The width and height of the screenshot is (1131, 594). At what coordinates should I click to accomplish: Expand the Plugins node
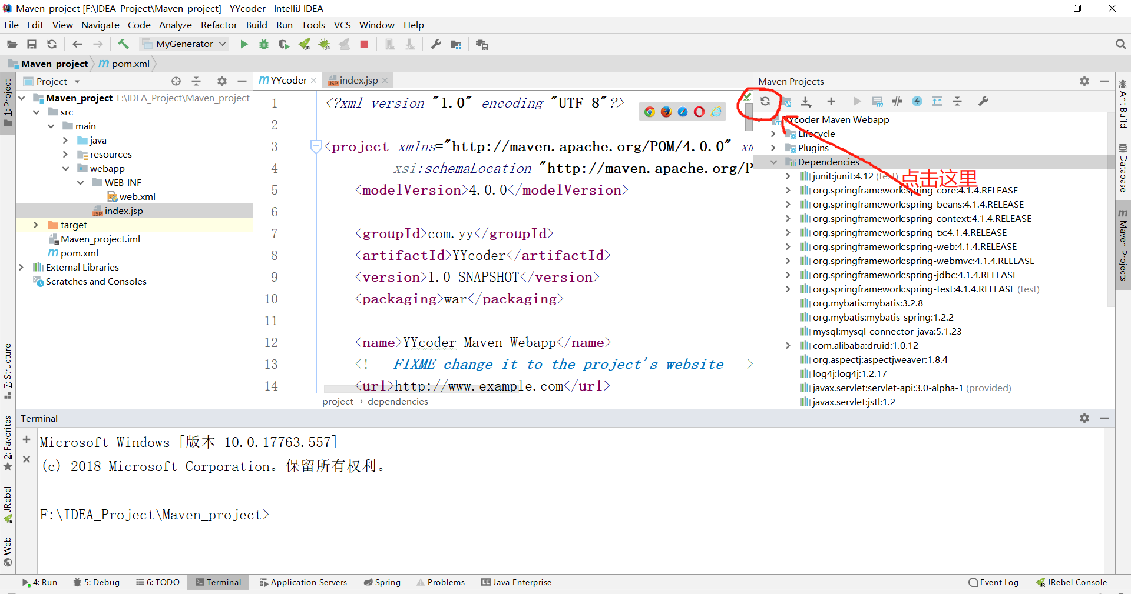(774, 148)
